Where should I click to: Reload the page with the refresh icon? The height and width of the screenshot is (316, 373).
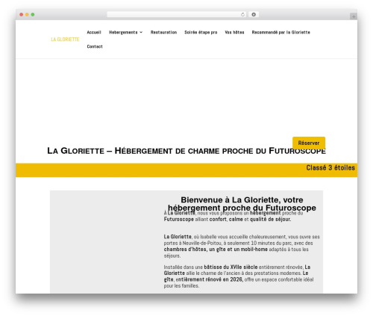coord(242,15)
